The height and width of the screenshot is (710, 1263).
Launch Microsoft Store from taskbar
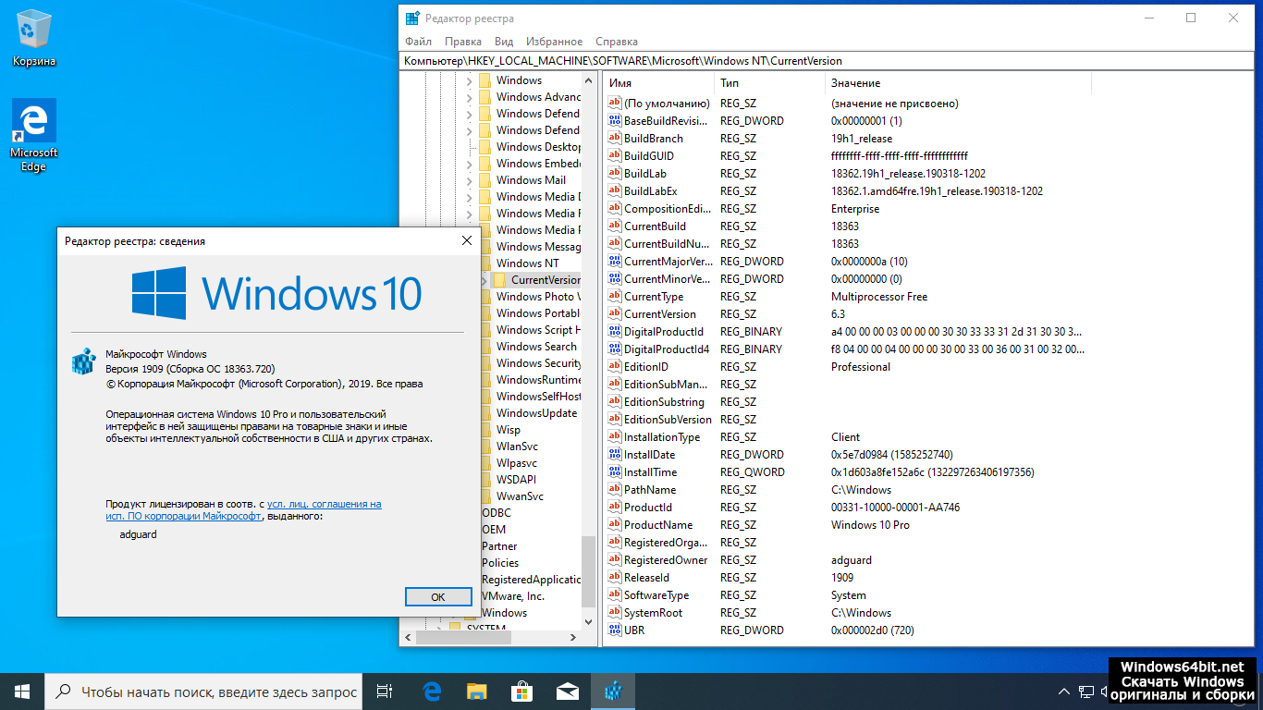click(x=521, y=691)
